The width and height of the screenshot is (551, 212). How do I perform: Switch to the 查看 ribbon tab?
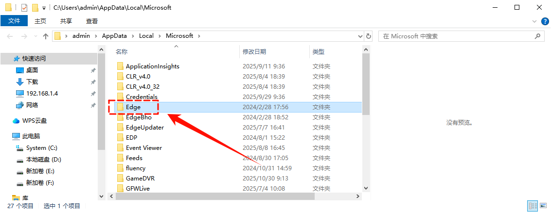point(92,21)
